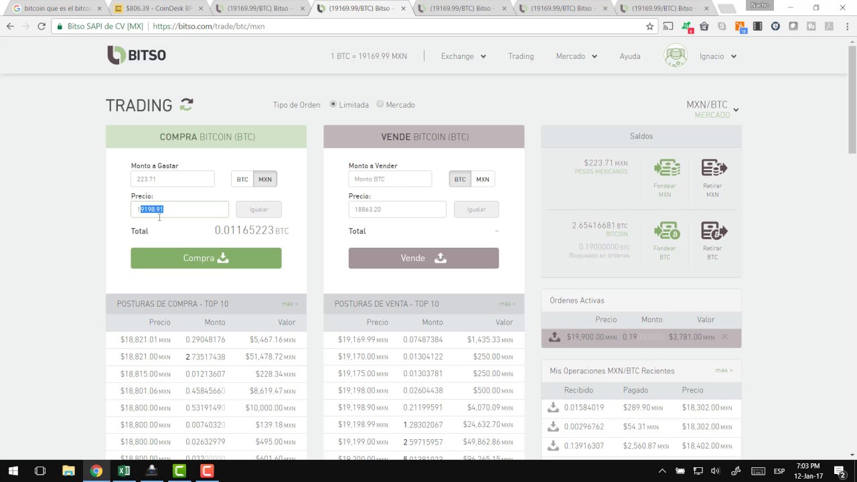Select the $19,198.00 sell order row
The height and width of the screenshot is (482, 857).
click(424, 390)
